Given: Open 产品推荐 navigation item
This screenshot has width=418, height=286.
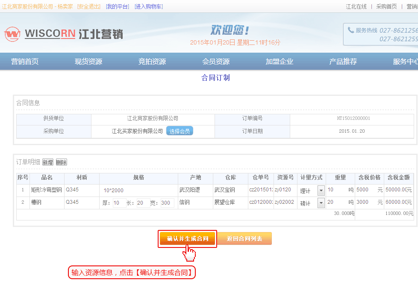Looking at the screenshot, I should point(343,61).
